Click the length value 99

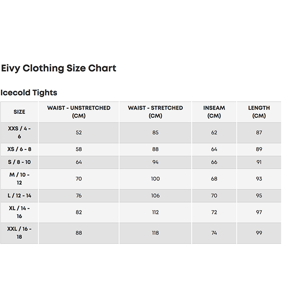[x=259, y=233]
